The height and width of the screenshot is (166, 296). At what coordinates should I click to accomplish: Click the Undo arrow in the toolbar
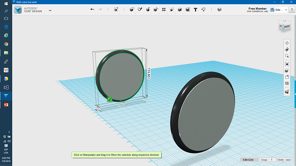click(x=92, y=9)
